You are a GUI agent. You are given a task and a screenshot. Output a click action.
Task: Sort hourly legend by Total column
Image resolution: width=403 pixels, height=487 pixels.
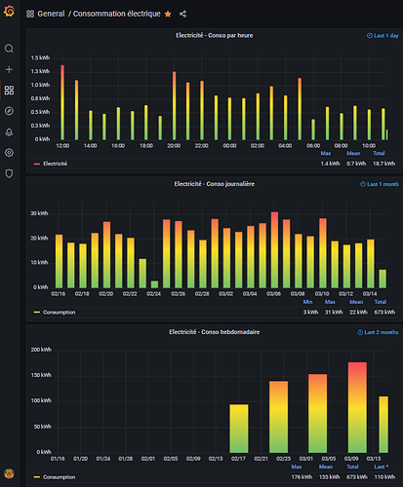click(x=379, y=153)
